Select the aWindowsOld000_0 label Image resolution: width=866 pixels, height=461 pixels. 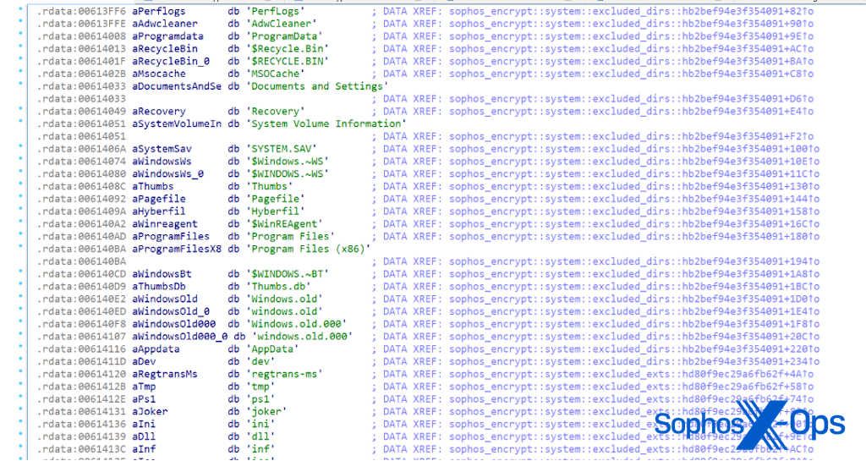coord(179,337)
